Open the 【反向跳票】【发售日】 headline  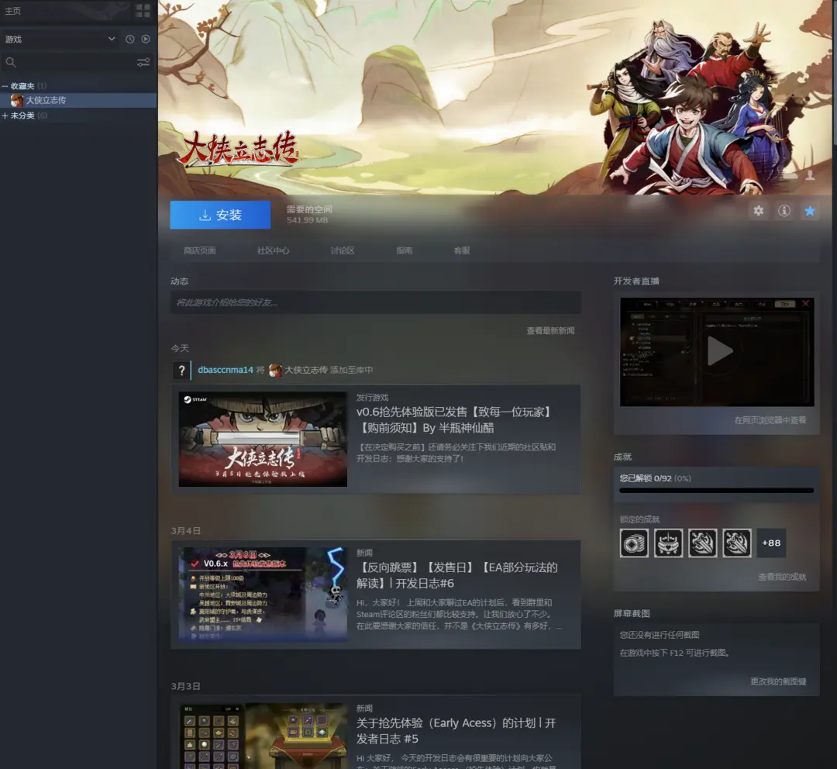click(x=457, y=575)
